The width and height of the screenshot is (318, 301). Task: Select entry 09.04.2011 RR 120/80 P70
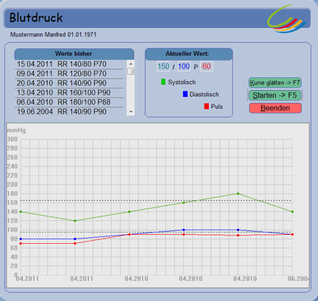69,74
